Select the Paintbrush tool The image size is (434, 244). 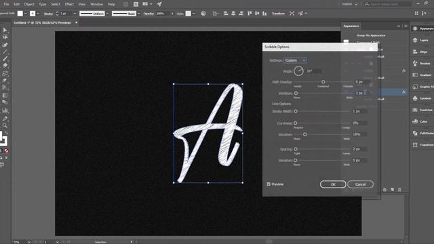tap(5, 58)
